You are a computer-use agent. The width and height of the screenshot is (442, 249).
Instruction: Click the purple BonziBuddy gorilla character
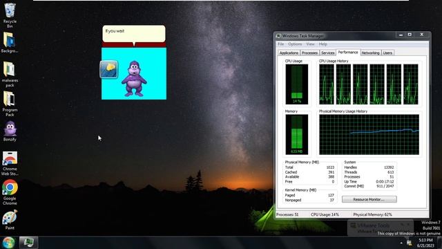pyautogui.click(x=134, y=79)
